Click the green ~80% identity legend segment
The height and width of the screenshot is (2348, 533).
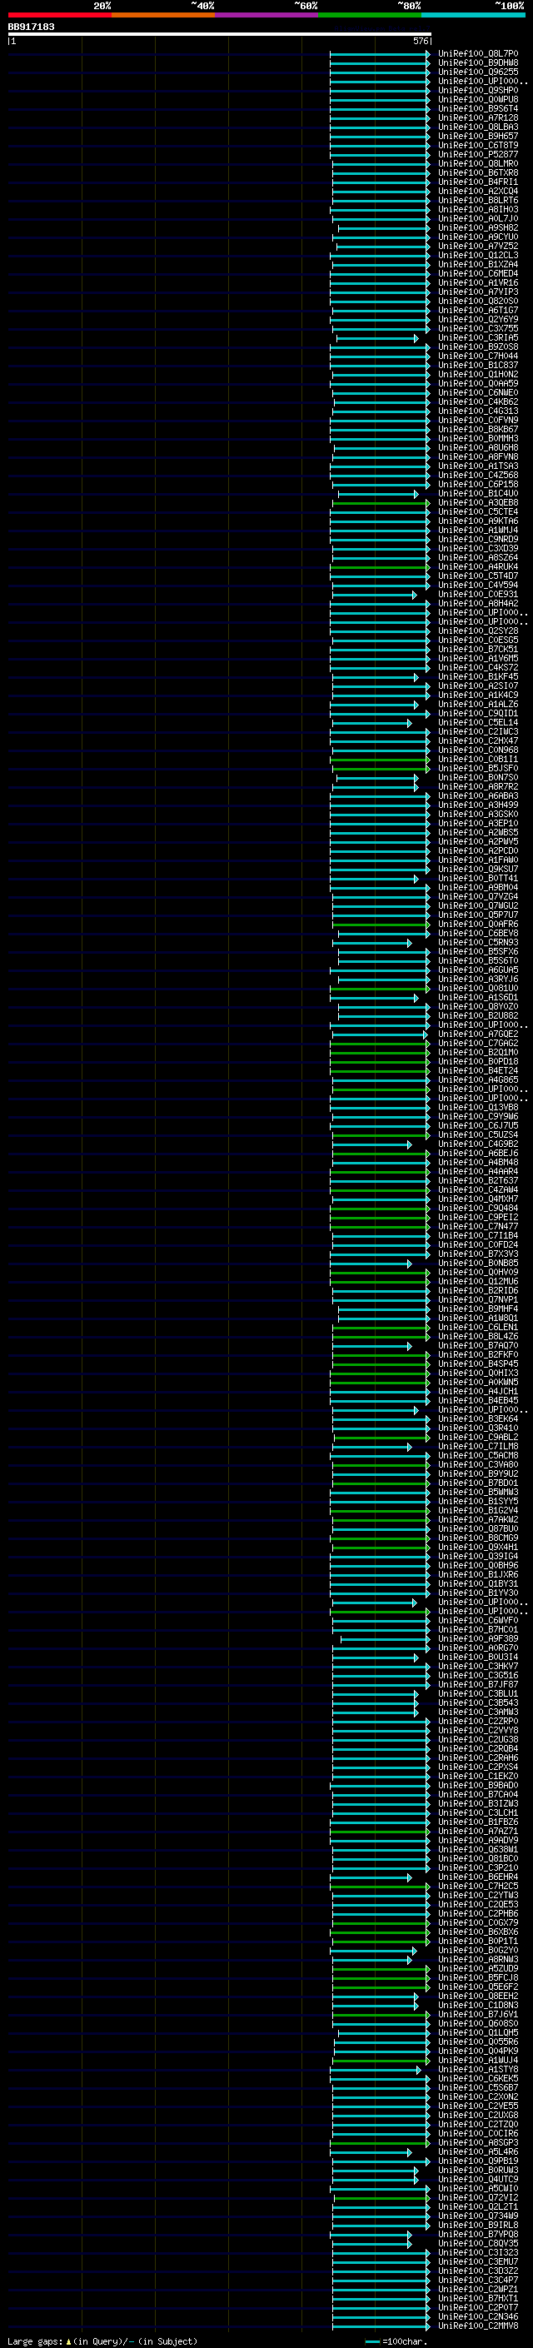click(x=370, y=15)
